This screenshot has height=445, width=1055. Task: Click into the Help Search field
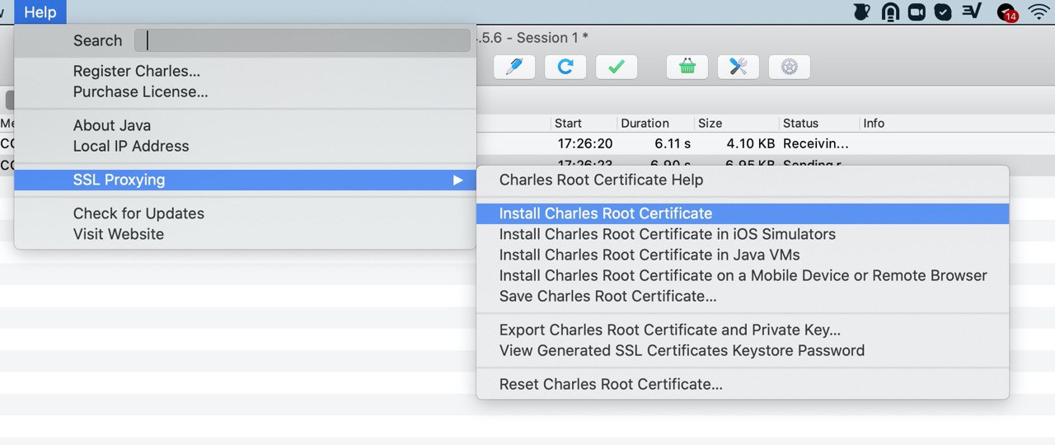(302, 40)
